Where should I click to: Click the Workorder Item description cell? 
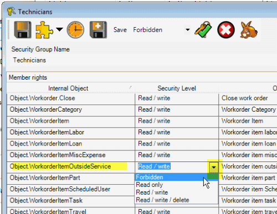(x=248, y=121)
